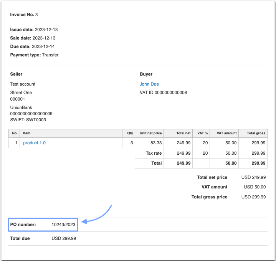Open the product 1.0 item link

click(34, 143)
